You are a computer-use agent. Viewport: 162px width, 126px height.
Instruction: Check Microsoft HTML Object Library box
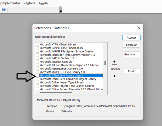click(38, 45)
